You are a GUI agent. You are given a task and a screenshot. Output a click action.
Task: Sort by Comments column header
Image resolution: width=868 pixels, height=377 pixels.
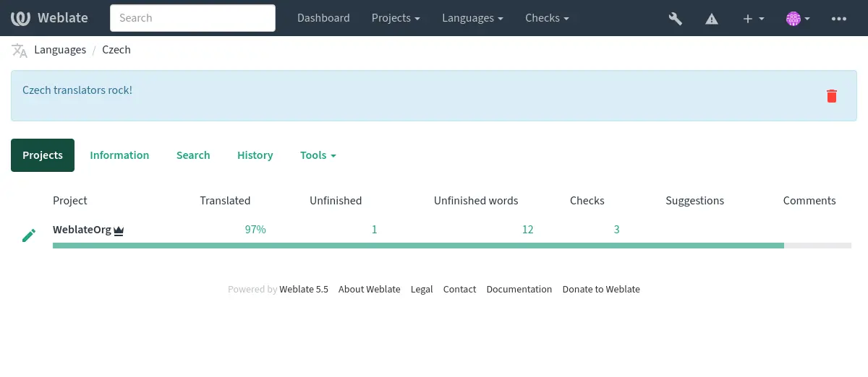pyautogui.click(x=809, y=201)
